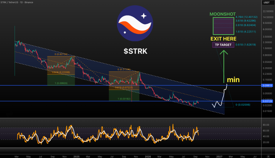Click the 0.01500 price axis value
The image size is (275, 158).
tap(267, 111)
